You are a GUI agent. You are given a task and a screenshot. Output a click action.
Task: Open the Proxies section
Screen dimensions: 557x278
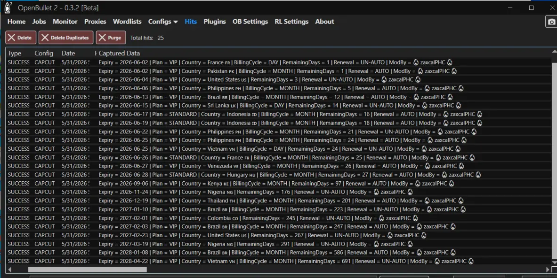(95, 22)
